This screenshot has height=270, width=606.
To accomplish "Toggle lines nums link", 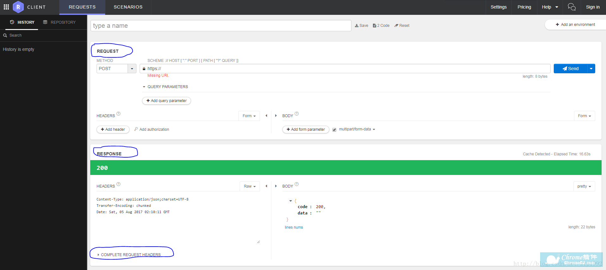I will coord(294,227).
